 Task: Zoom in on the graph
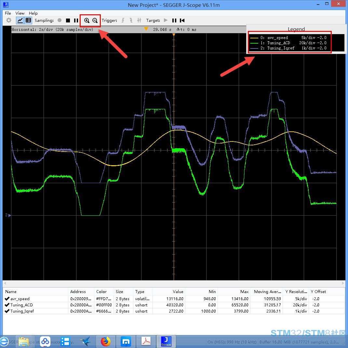87,20
